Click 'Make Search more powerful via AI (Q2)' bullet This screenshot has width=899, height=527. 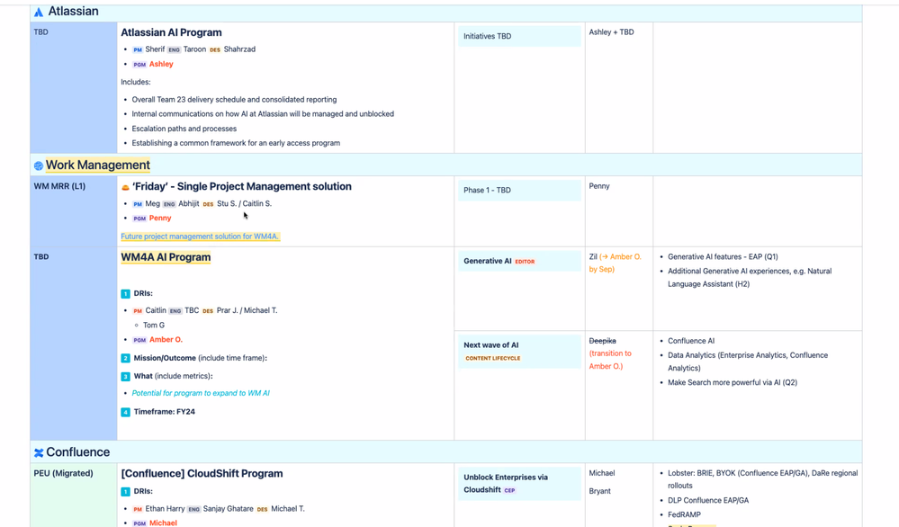pyautogui.click(x=733, y=382)
